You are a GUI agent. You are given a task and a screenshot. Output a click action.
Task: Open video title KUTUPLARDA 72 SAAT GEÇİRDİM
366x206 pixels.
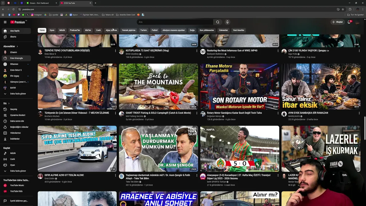[x=147, y=51]
